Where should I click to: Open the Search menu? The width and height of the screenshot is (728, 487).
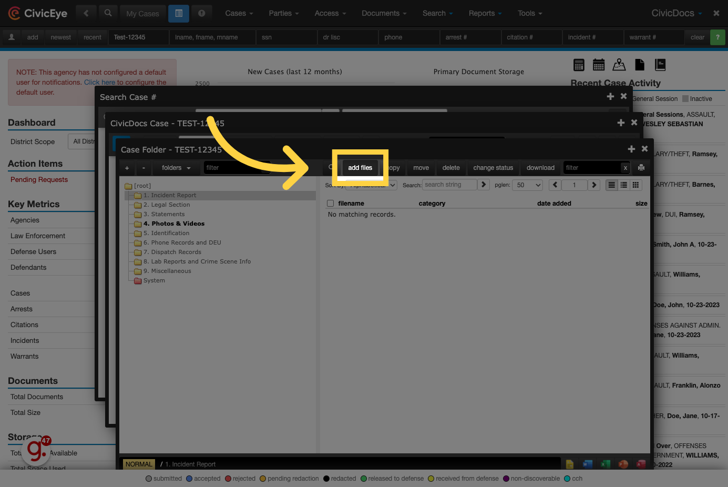(438, 13)
